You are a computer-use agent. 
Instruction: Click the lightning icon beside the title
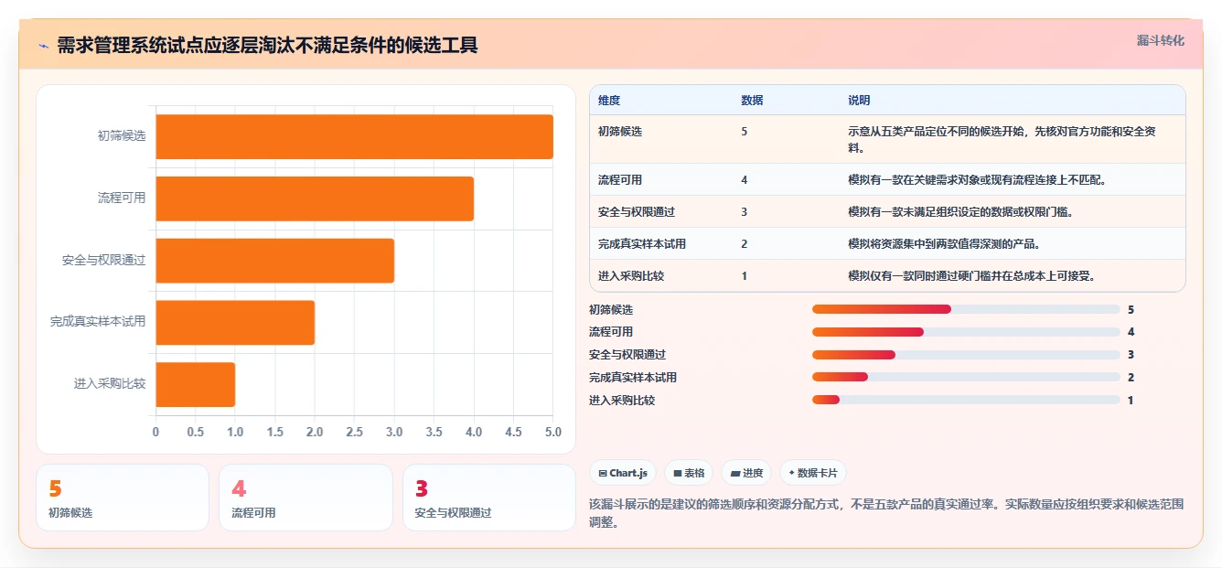43,46
